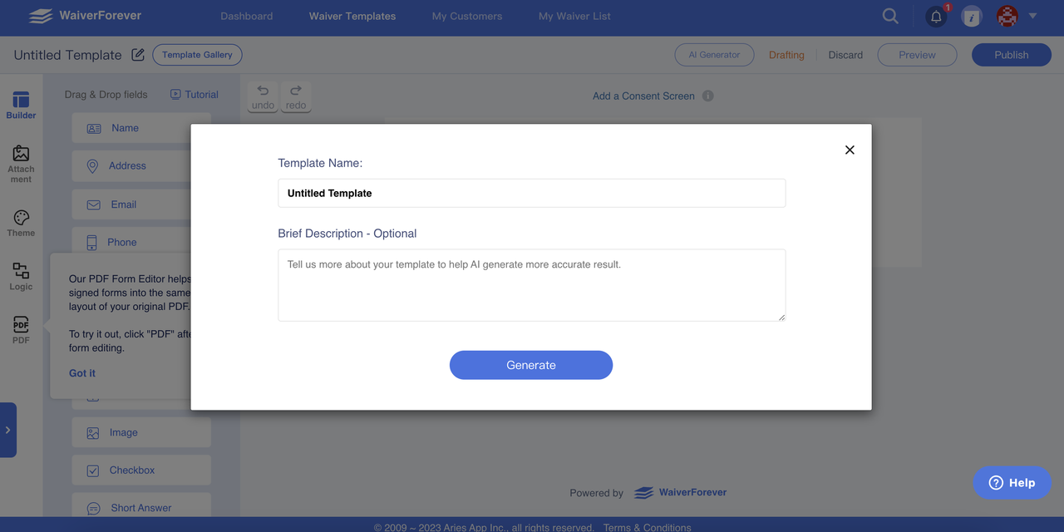
Task: Preview the template
Action: click(918, 55)
